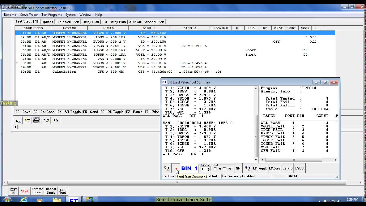The width and height of the screenshot is (366, 206).
Task: Click the F3 - Set Scan button
Action: 44,112
